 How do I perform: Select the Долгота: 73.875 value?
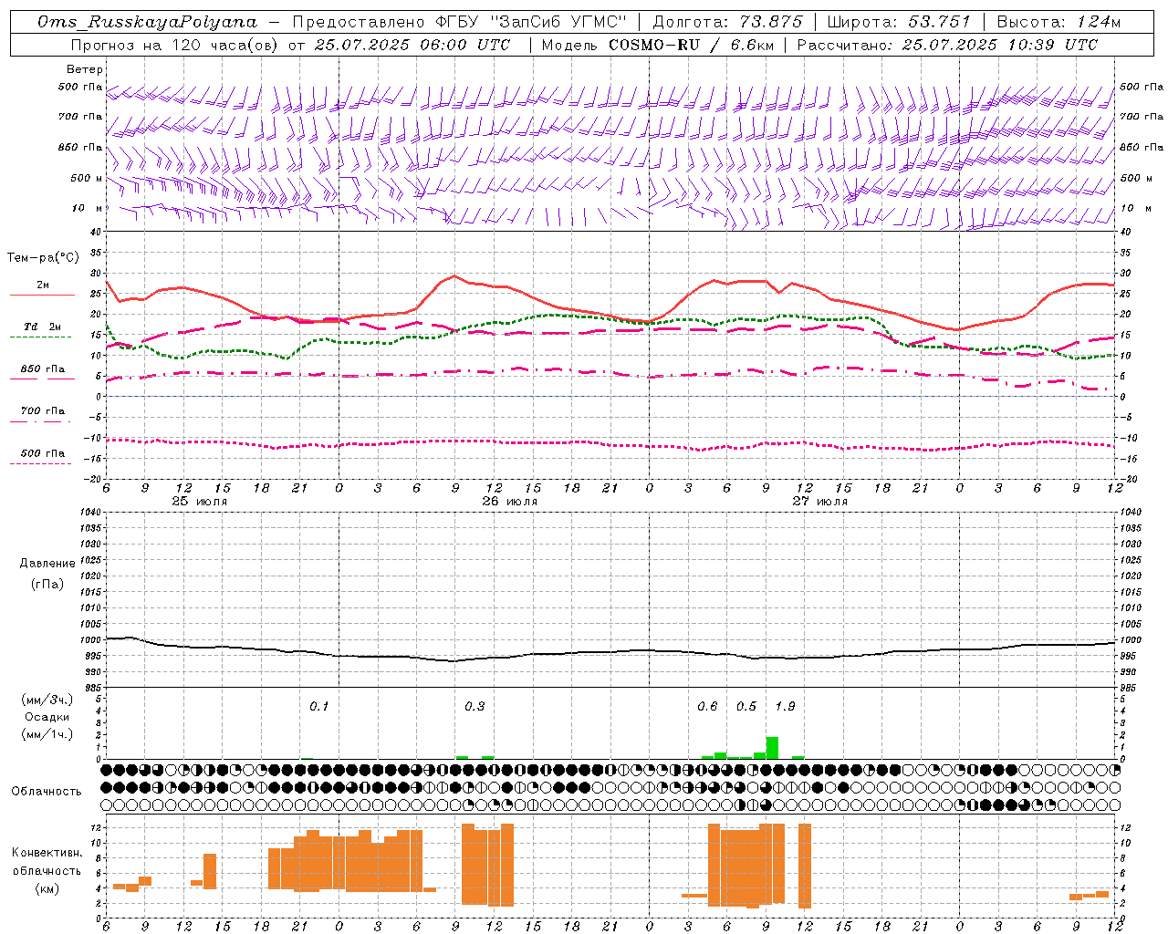tap(728, 22)
